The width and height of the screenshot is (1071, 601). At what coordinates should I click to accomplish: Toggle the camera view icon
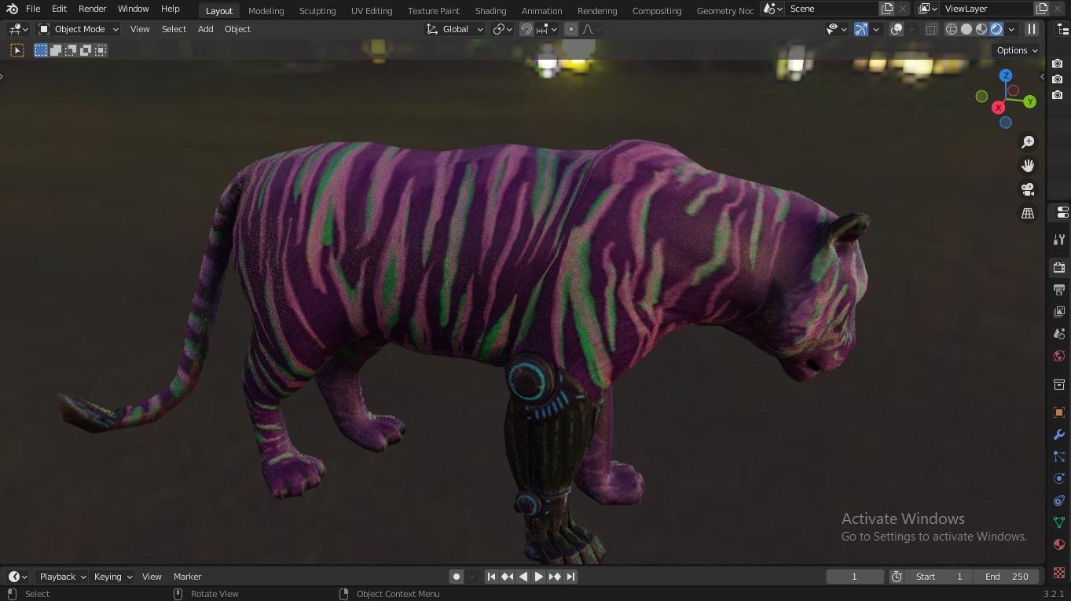[1028, 189]
